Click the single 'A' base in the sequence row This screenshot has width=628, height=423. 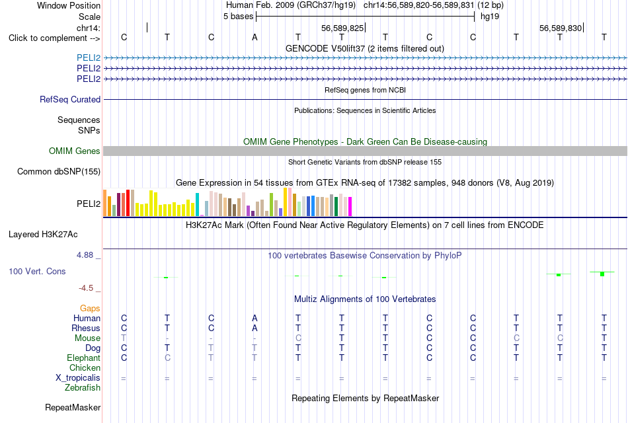255,38
